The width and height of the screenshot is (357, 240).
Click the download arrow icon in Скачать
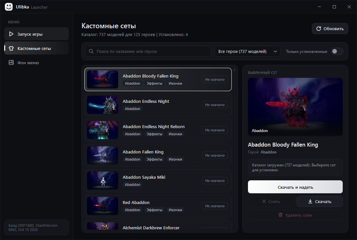pos(310,201)
